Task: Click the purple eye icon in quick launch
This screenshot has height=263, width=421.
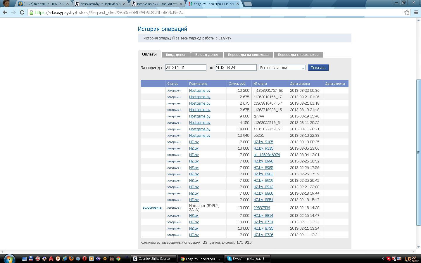Action: pos(98,259)
